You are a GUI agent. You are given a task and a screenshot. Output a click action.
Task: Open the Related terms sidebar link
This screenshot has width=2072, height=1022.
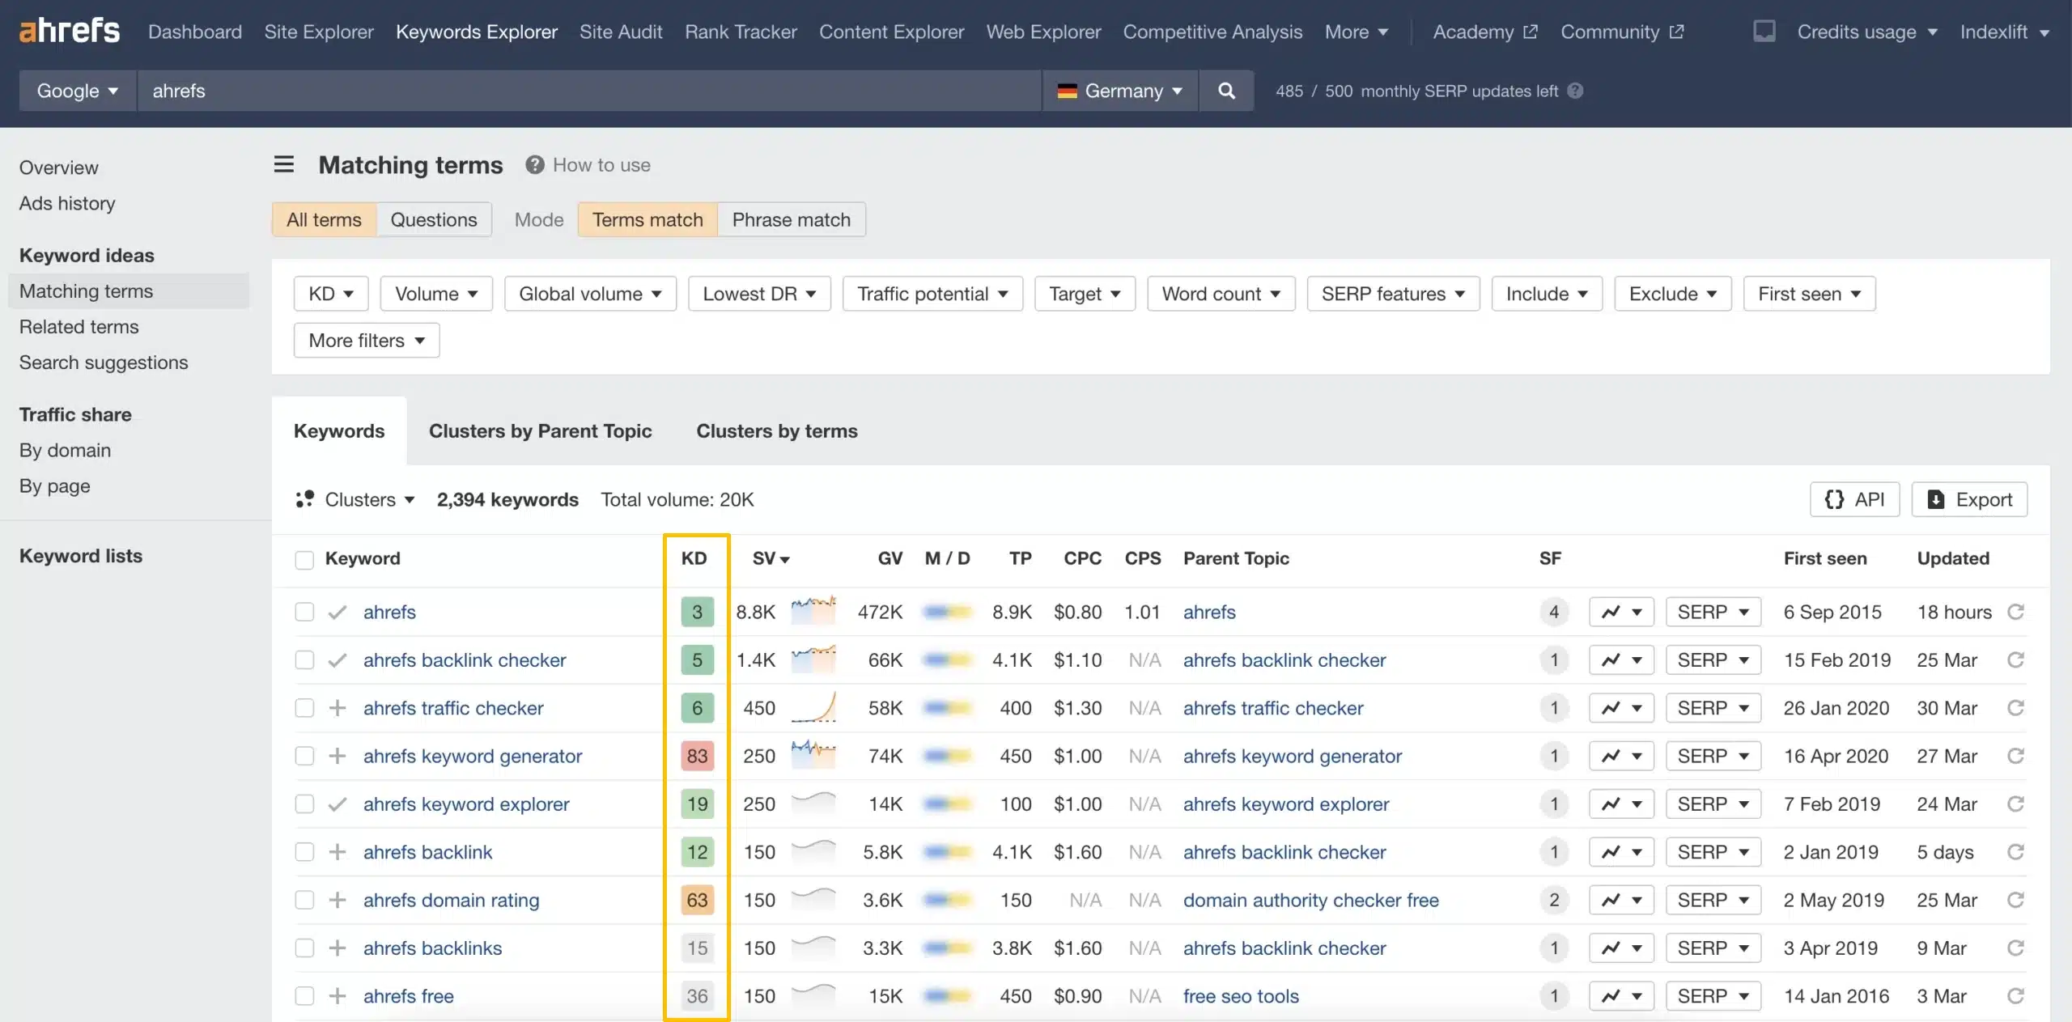coord(79,326)
